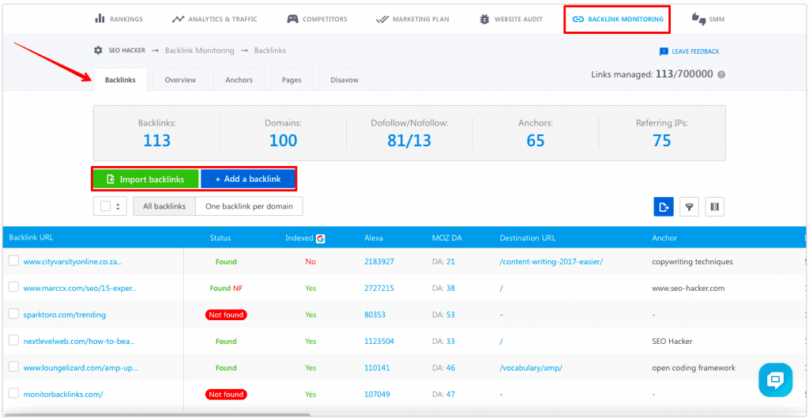Click the Import backlinks button
809x419 pixels.
(x=146, y=179)
